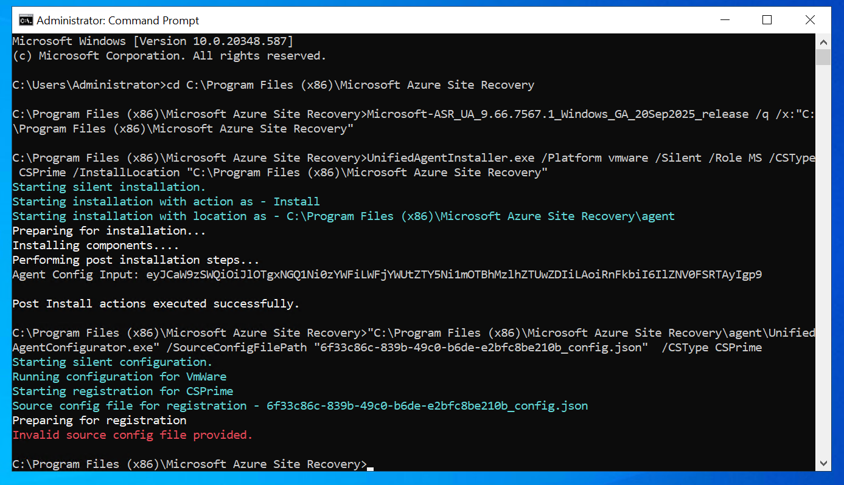844x485 pixels.
Task: Click 'Post Install actions executed successfully.'
Action: point(156,303)
